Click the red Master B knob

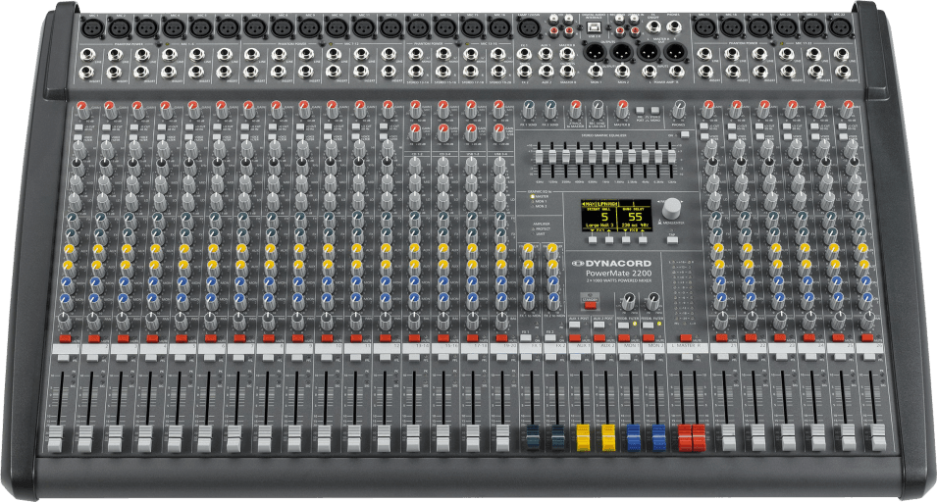(x=622, y=111)
